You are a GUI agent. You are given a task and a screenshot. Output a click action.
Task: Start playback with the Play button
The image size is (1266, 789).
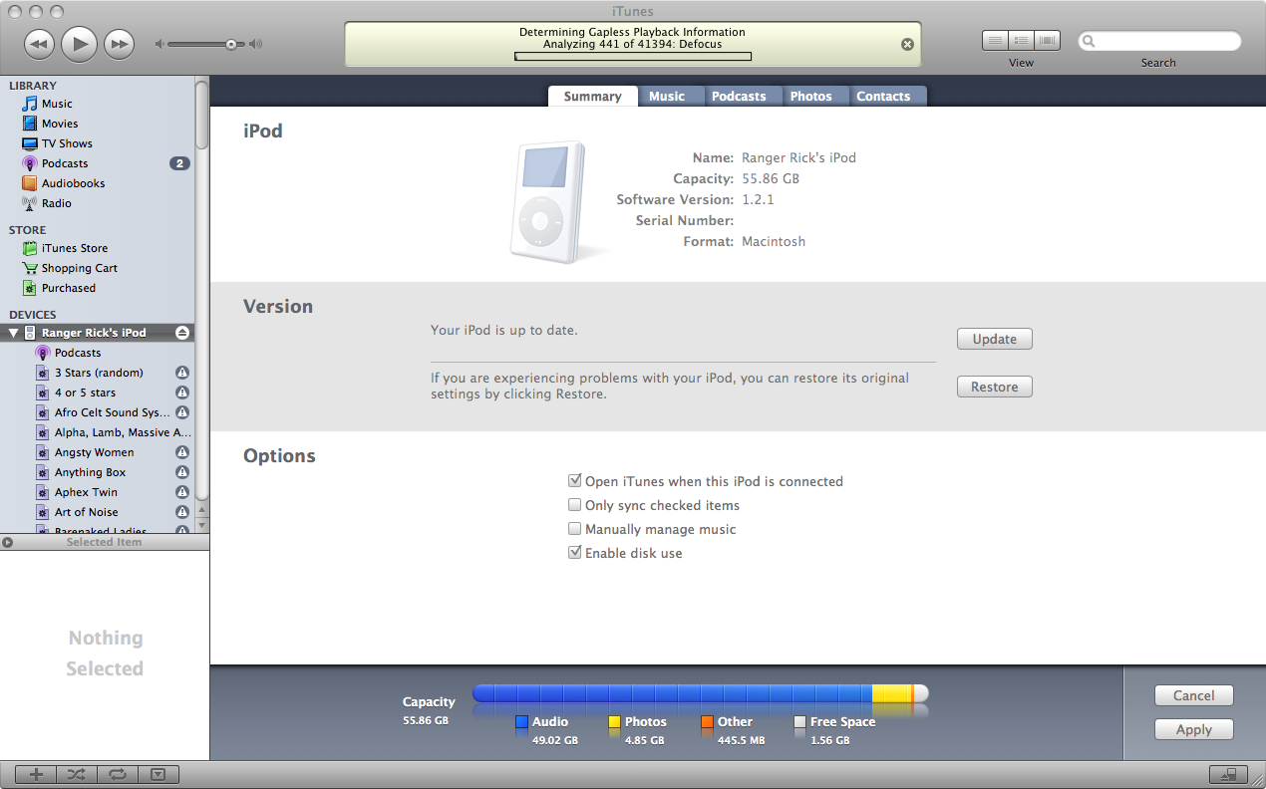point(79,44)
